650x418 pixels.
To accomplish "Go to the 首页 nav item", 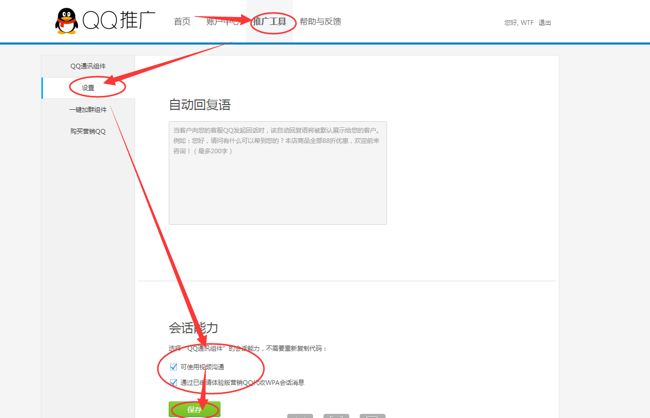I will point(182,22).
